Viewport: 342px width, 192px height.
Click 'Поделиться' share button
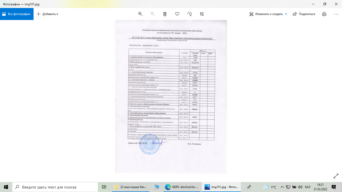pos(304,14)
